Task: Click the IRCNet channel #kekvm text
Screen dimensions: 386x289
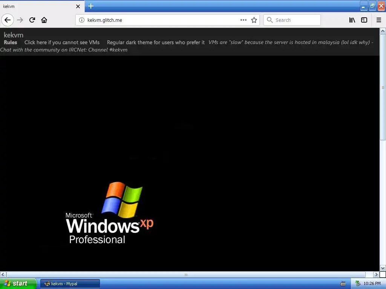Action: (x=64, y=50)
